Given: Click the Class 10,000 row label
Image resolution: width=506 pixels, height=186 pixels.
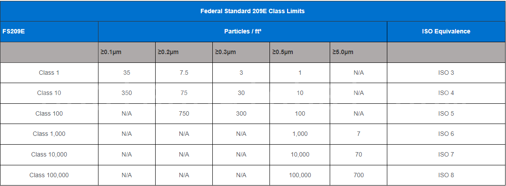Looking at the screenshot, I should click(49, 155).
